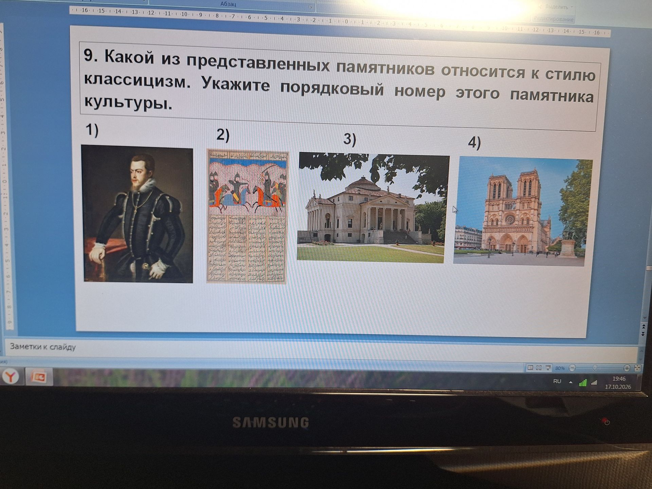Move the zoom slider handle
Image resolution: width=652 pixels, height=489 pixels.
pos(595,368)
